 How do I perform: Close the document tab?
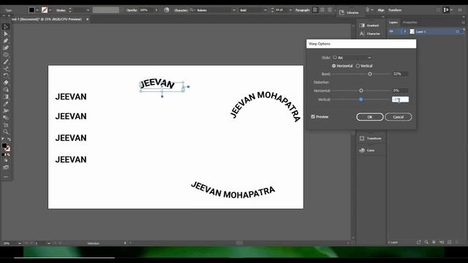tap(87, 19)
